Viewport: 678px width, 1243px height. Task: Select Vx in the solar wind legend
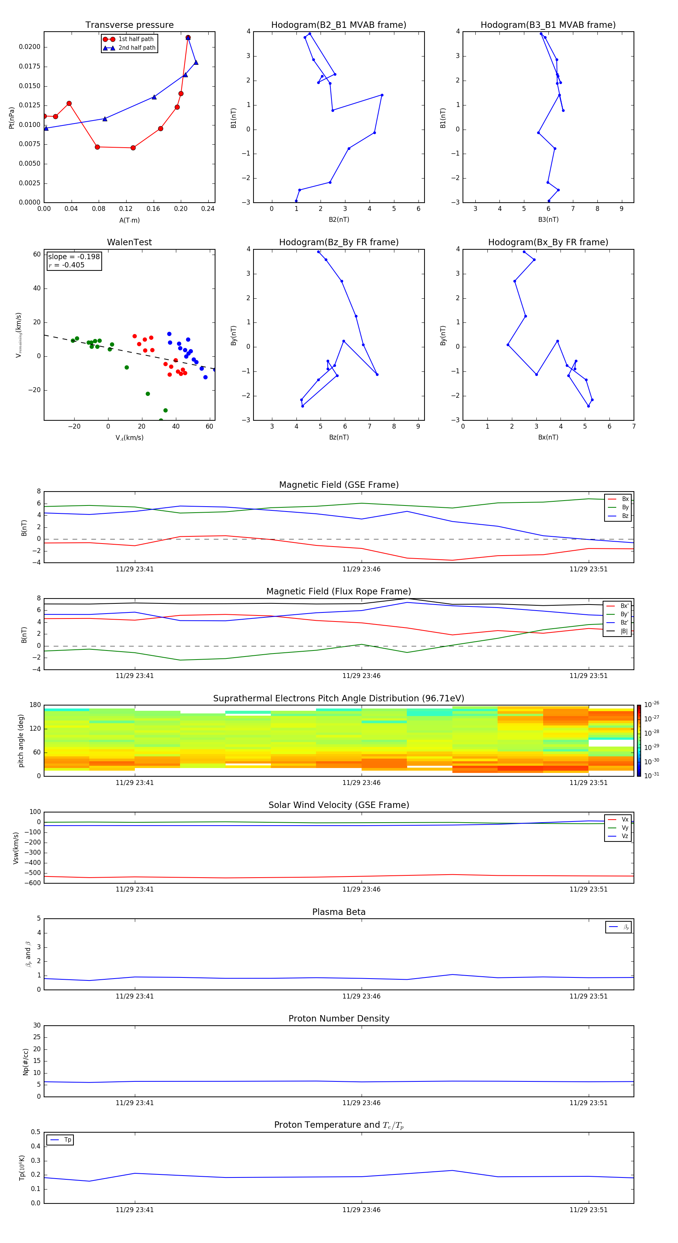point(618,819)
